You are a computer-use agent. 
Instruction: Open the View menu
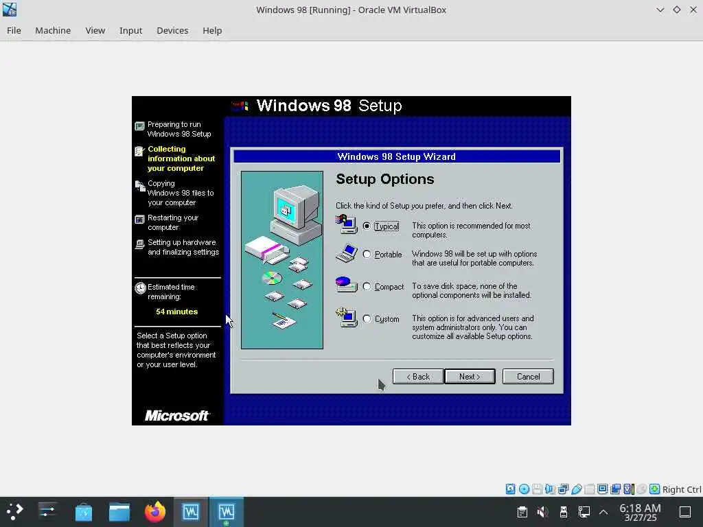(x=95, y=30)
